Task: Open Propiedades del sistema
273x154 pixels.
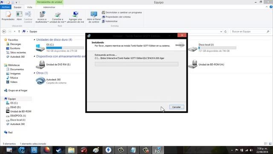Action: pos(116,17)
